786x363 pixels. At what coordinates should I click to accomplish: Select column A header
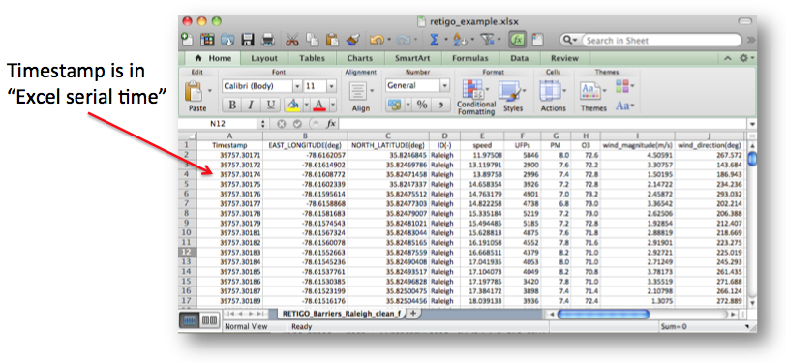coord(229,136)
